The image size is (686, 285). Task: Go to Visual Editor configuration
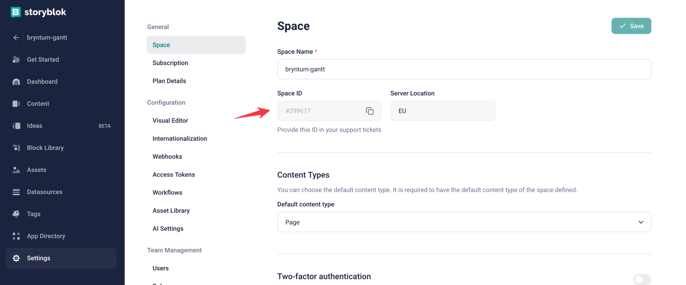coord(170,121)
